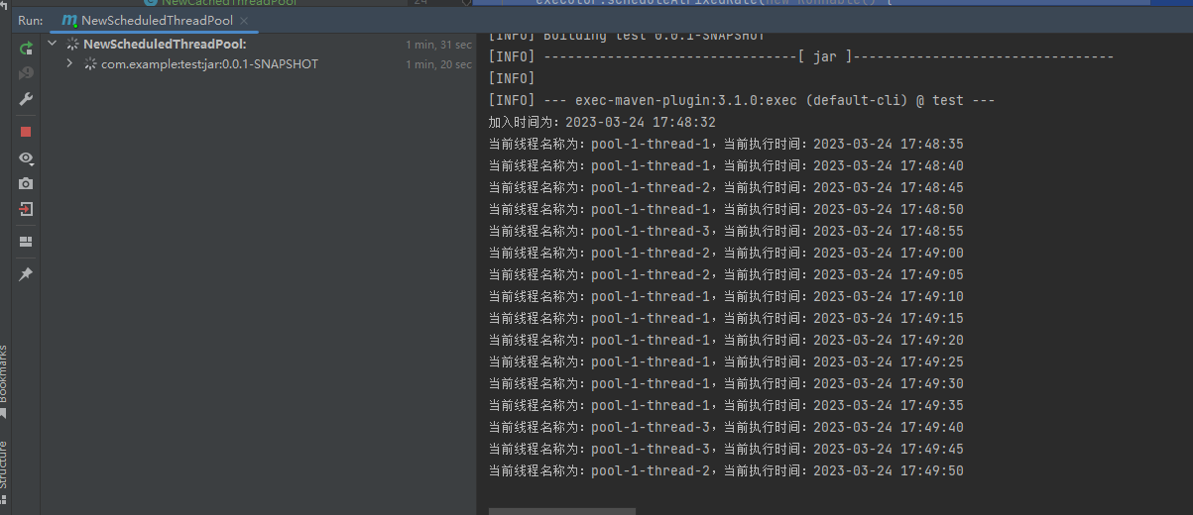Click the log line timed 17:49:15
Viewport: 1193px width, 515px height.
[x=726, y=318]
